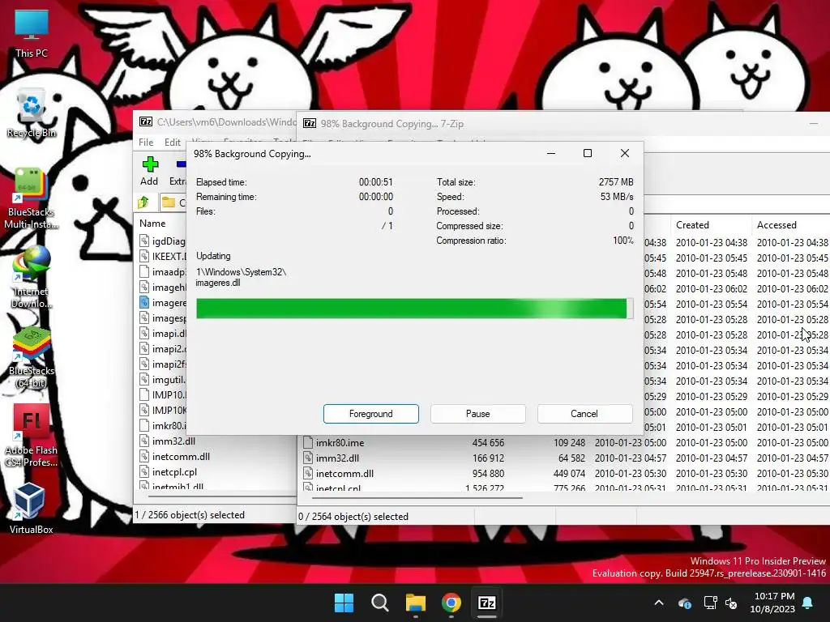Close the Background Copying dialog

click(625, 153)
